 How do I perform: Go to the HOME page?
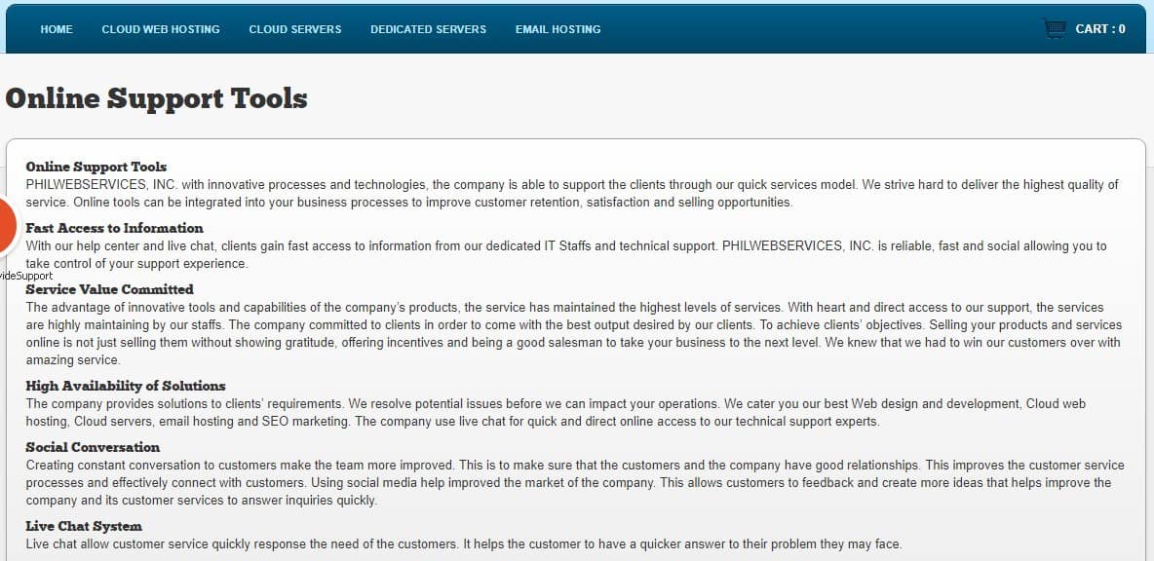click(x=57, y=29)
